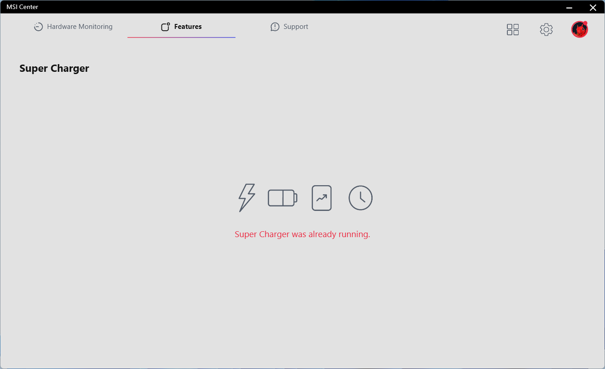Click the clock icon

(x=360, y=198)
